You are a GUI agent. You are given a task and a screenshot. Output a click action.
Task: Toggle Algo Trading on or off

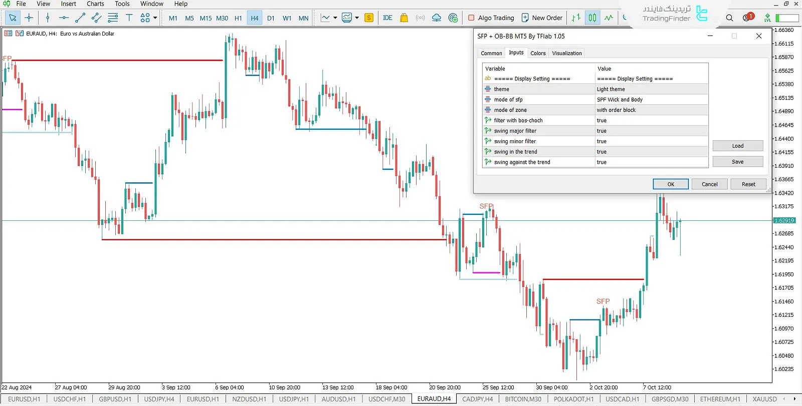coord(491,18)
